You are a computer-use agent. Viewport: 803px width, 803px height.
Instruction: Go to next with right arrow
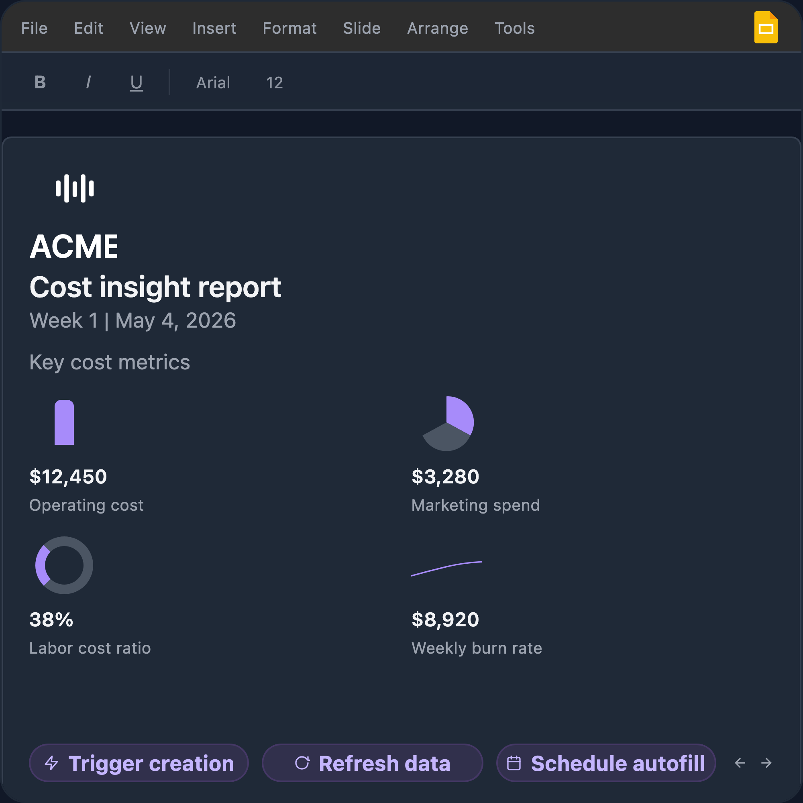coord(766,763)
